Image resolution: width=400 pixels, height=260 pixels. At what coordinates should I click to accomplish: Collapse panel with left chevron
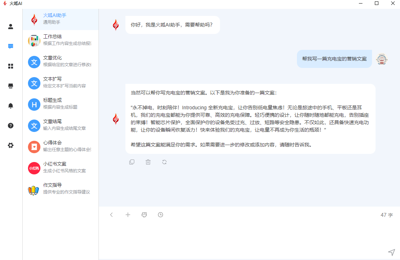coord(112,215)
